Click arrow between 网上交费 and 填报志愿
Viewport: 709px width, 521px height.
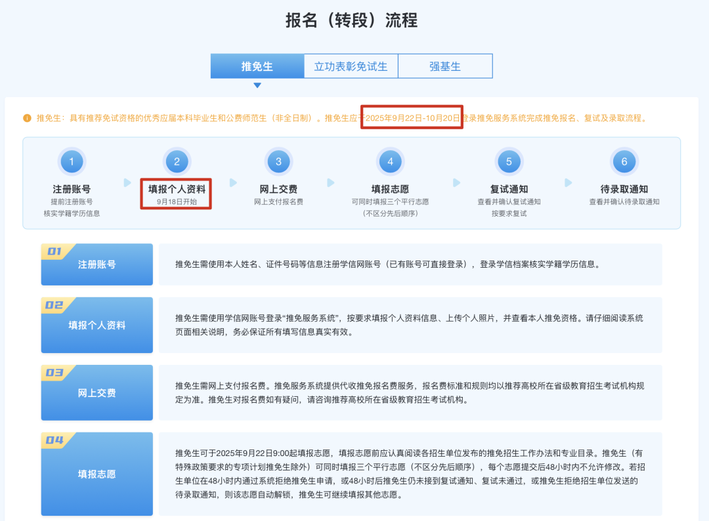(331, 182)
